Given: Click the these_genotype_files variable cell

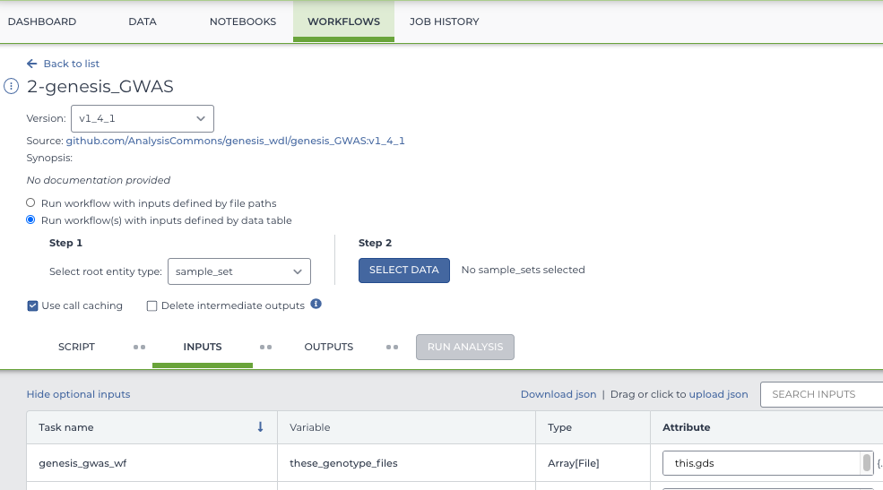Looking at the screenshot, I should point(407,463).
